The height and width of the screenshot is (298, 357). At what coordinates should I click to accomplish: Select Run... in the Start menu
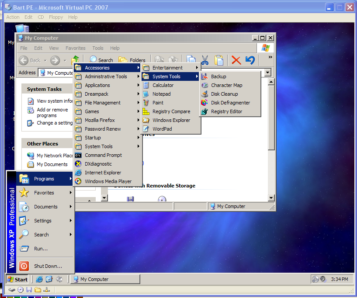(x=41, y=249)
